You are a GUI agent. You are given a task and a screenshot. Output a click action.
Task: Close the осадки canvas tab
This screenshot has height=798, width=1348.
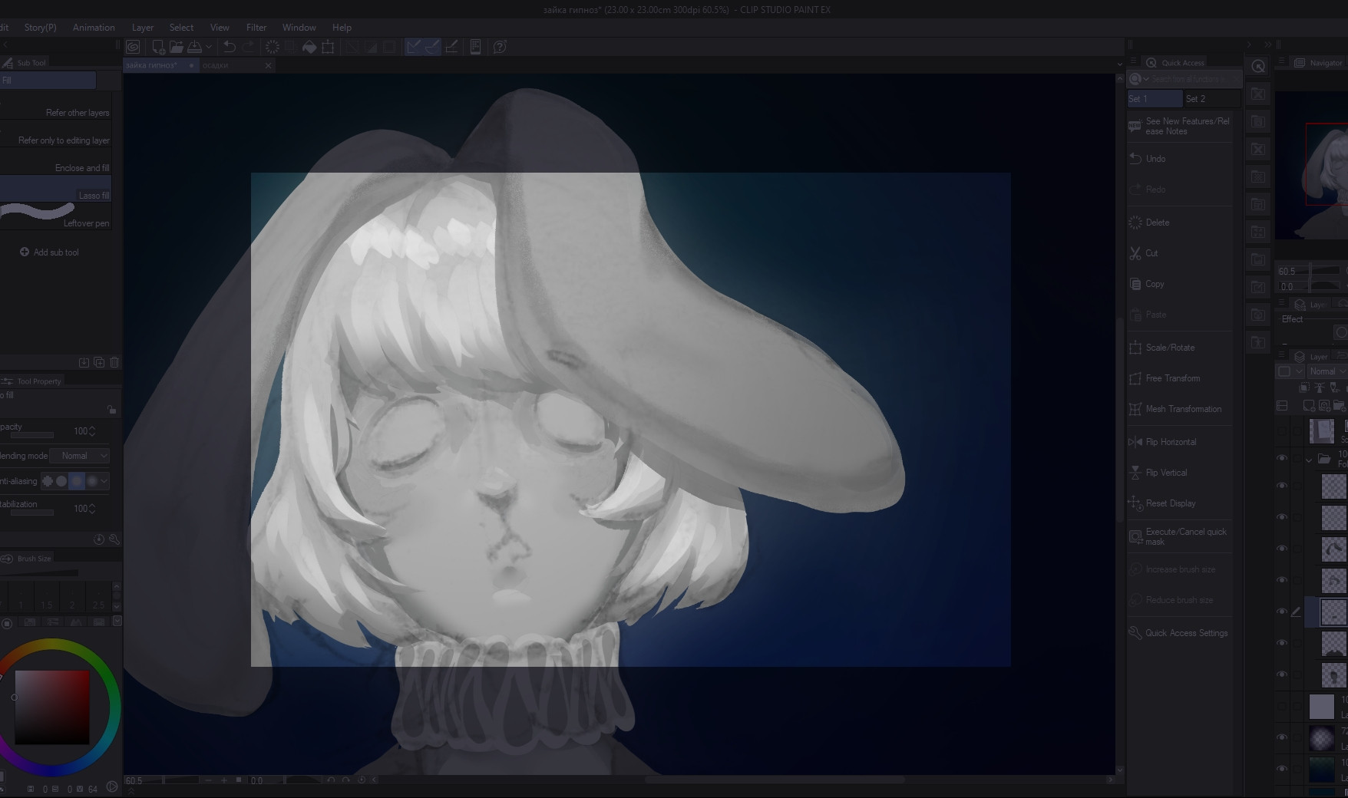268,65
